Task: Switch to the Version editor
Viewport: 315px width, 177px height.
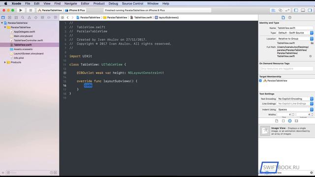Action: pyautogui.click(x=287, y=10)
